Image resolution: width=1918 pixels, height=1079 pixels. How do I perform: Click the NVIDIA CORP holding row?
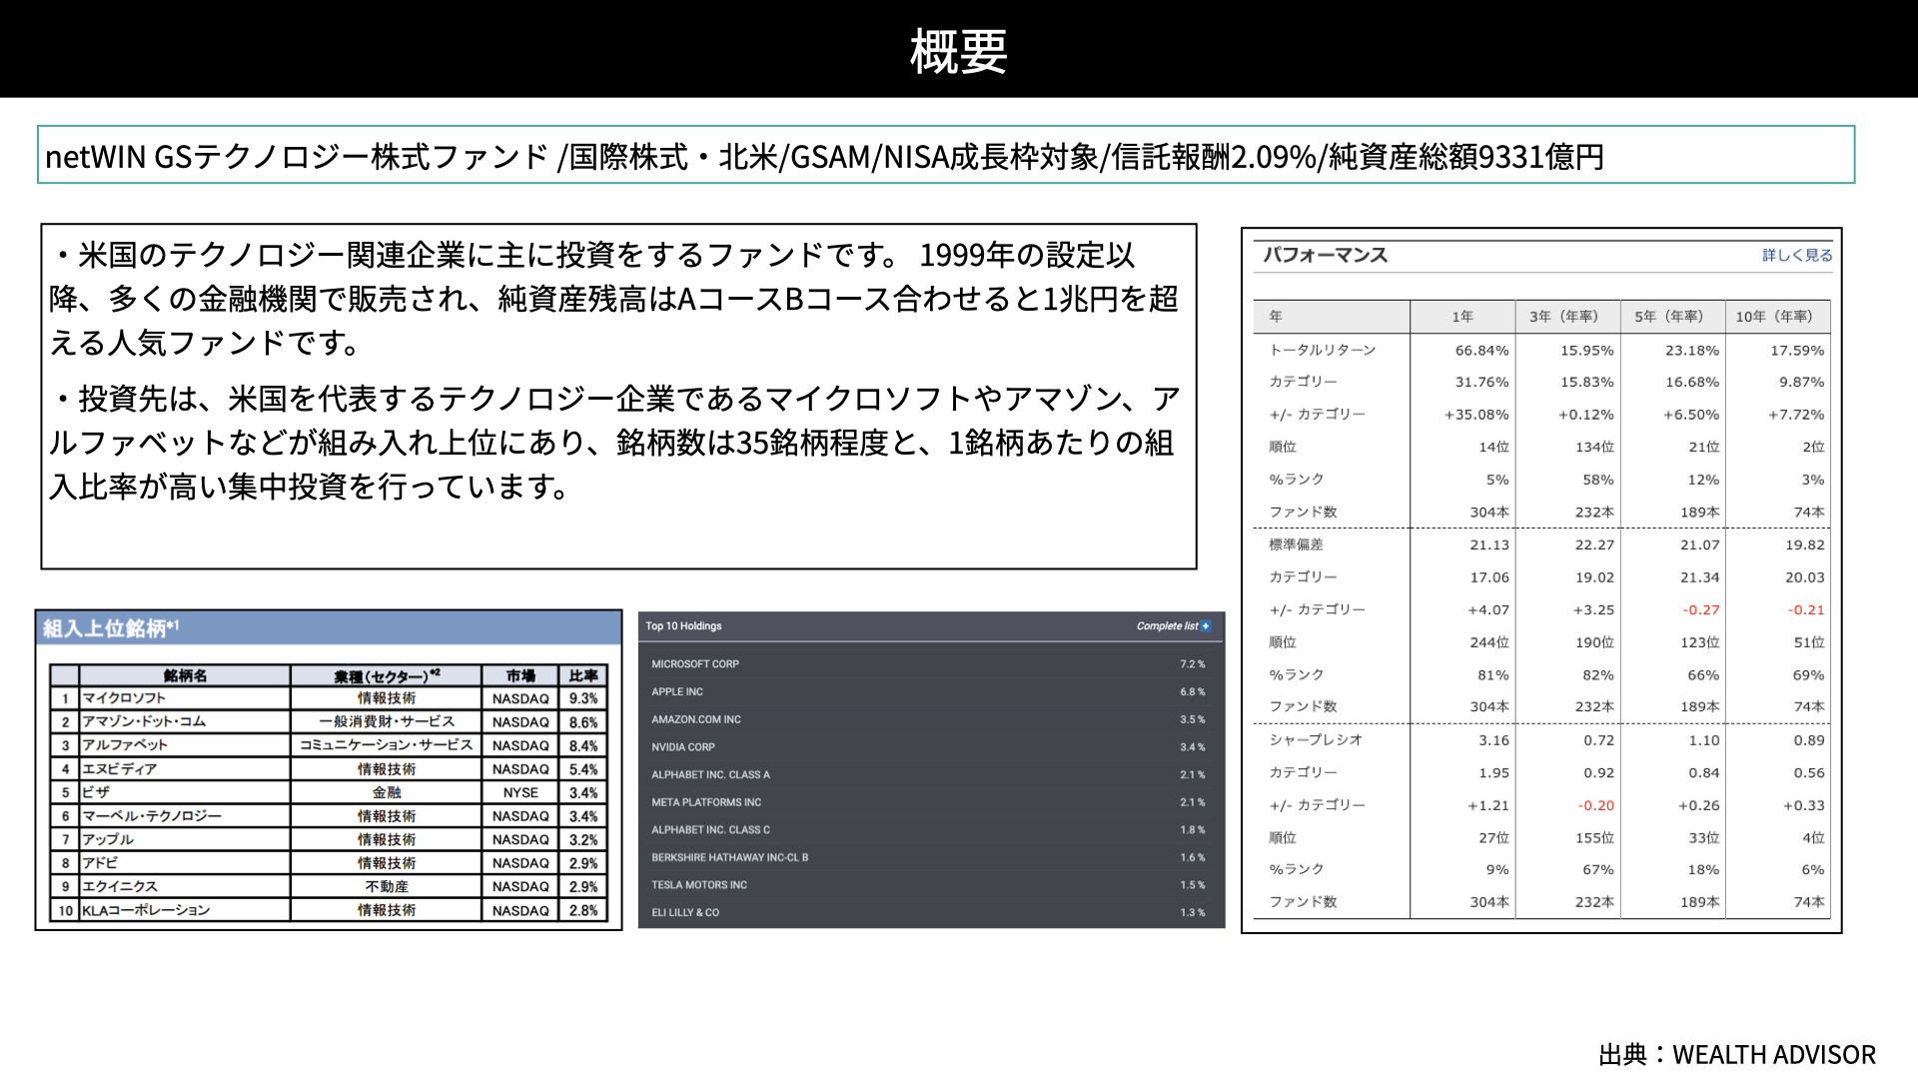tap(930, 747)
